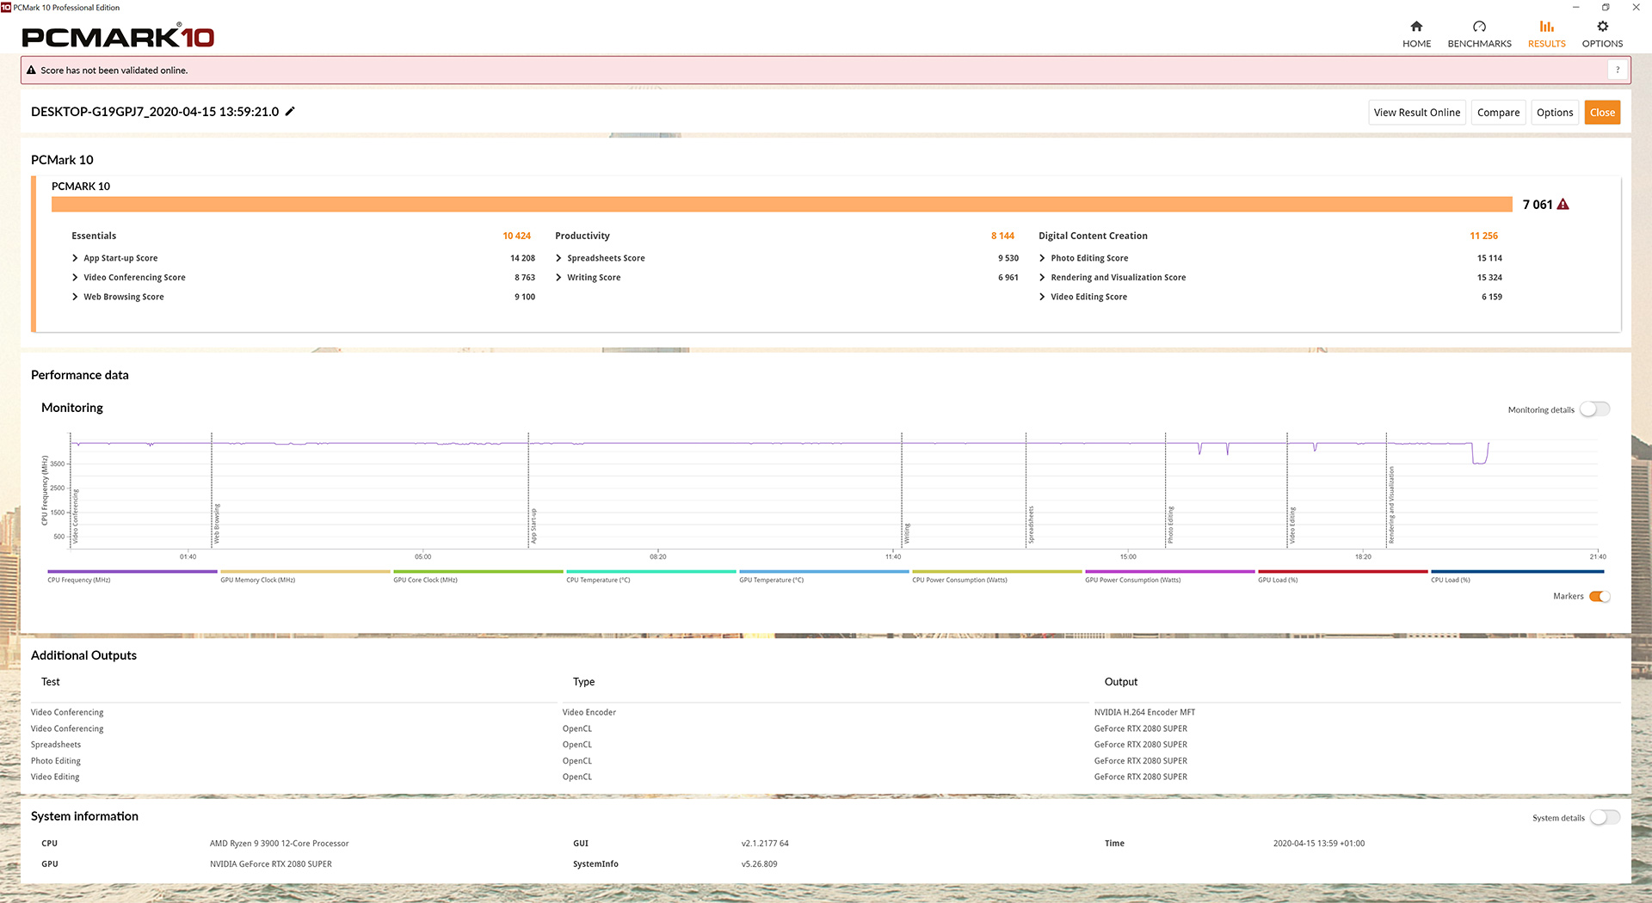
Task: Expand the Spreadsheets Score row
Action: 559,258
